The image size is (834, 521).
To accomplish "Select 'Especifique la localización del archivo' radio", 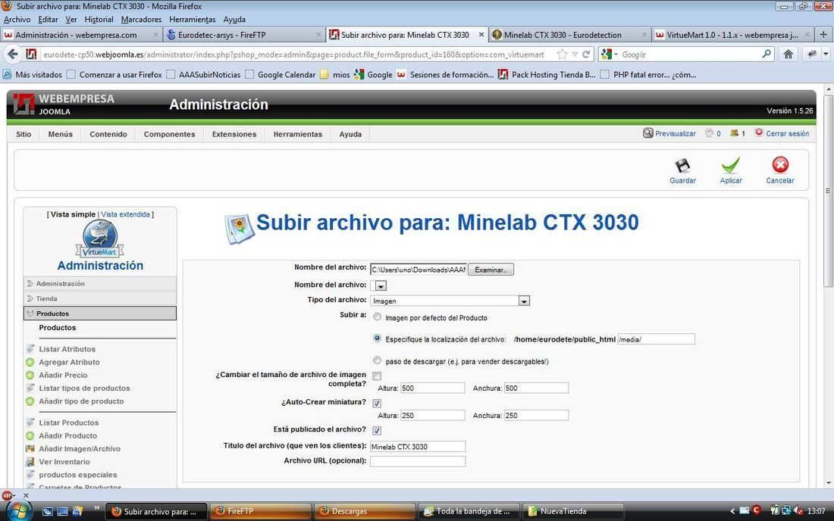I will [377, 338].
